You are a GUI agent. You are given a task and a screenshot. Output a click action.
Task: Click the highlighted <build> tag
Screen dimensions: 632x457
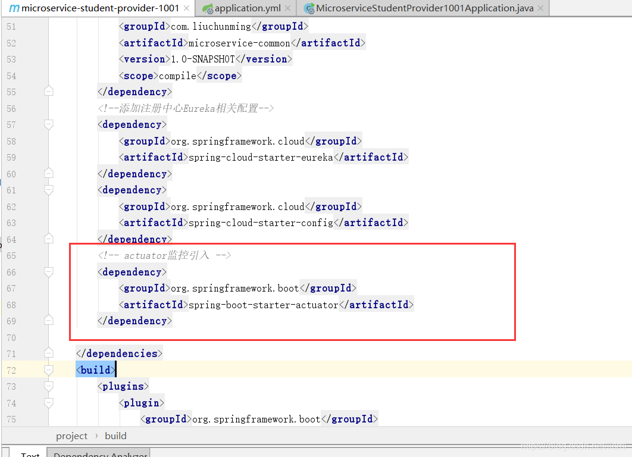point(96,370)
